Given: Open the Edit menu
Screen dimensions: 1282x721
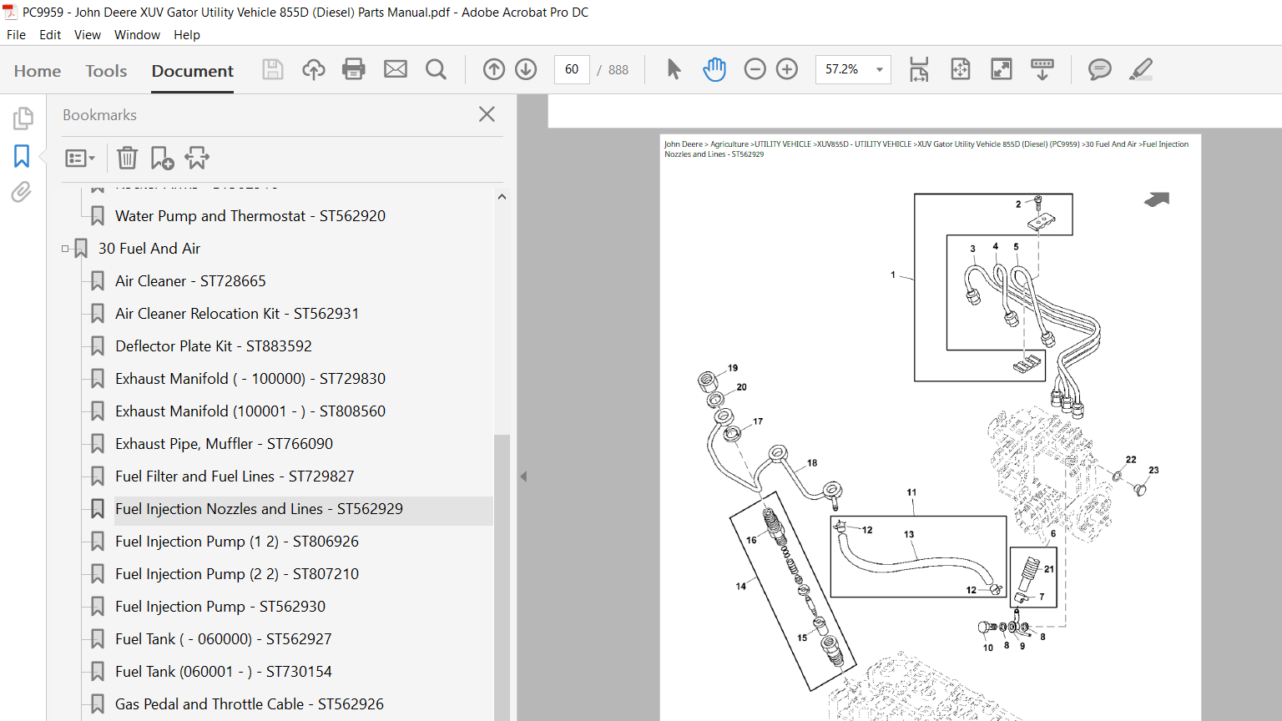Looking at the screenshot, I should (50, 35).
